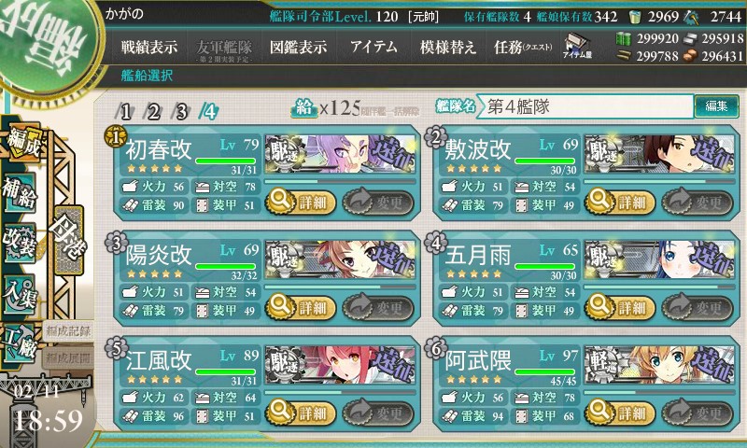Open the 補給 resupply sidebar icon
Image resolution: width=747 pixels, height=448 pixels.
click(21, 192)
